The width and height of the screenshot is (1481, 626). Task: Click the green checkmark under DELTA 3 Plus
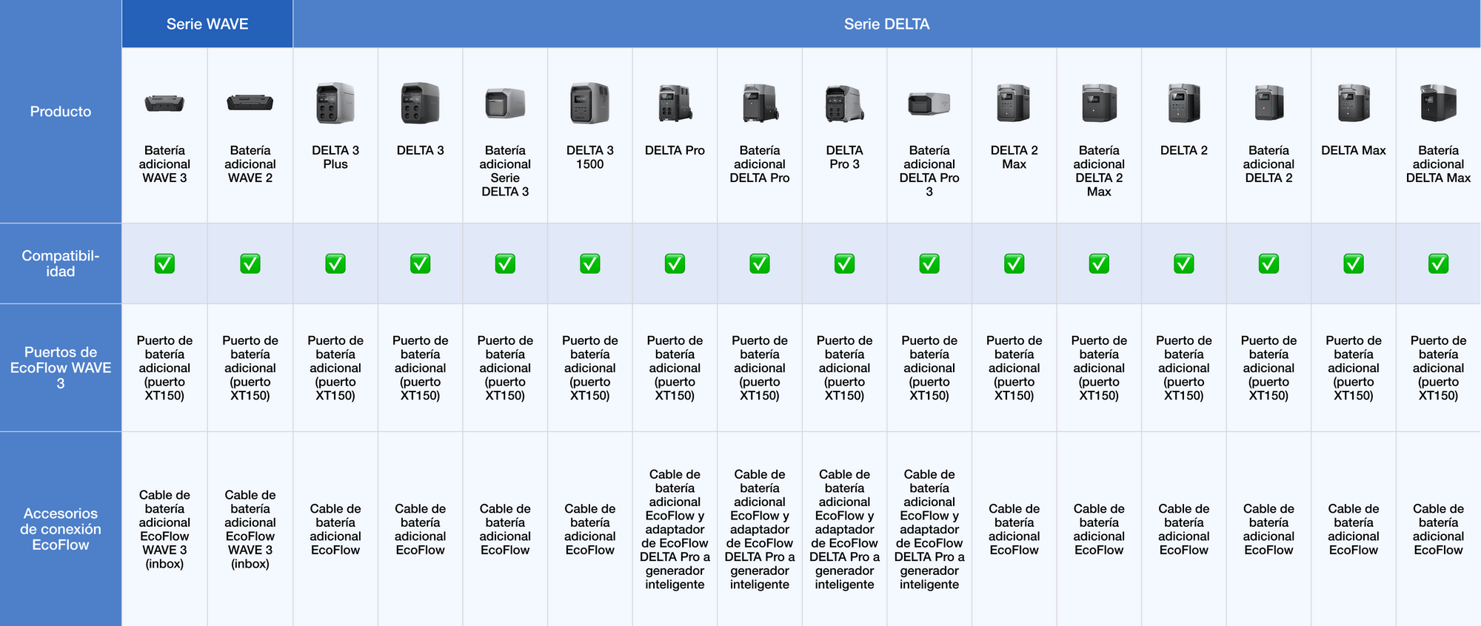(335, 263)
